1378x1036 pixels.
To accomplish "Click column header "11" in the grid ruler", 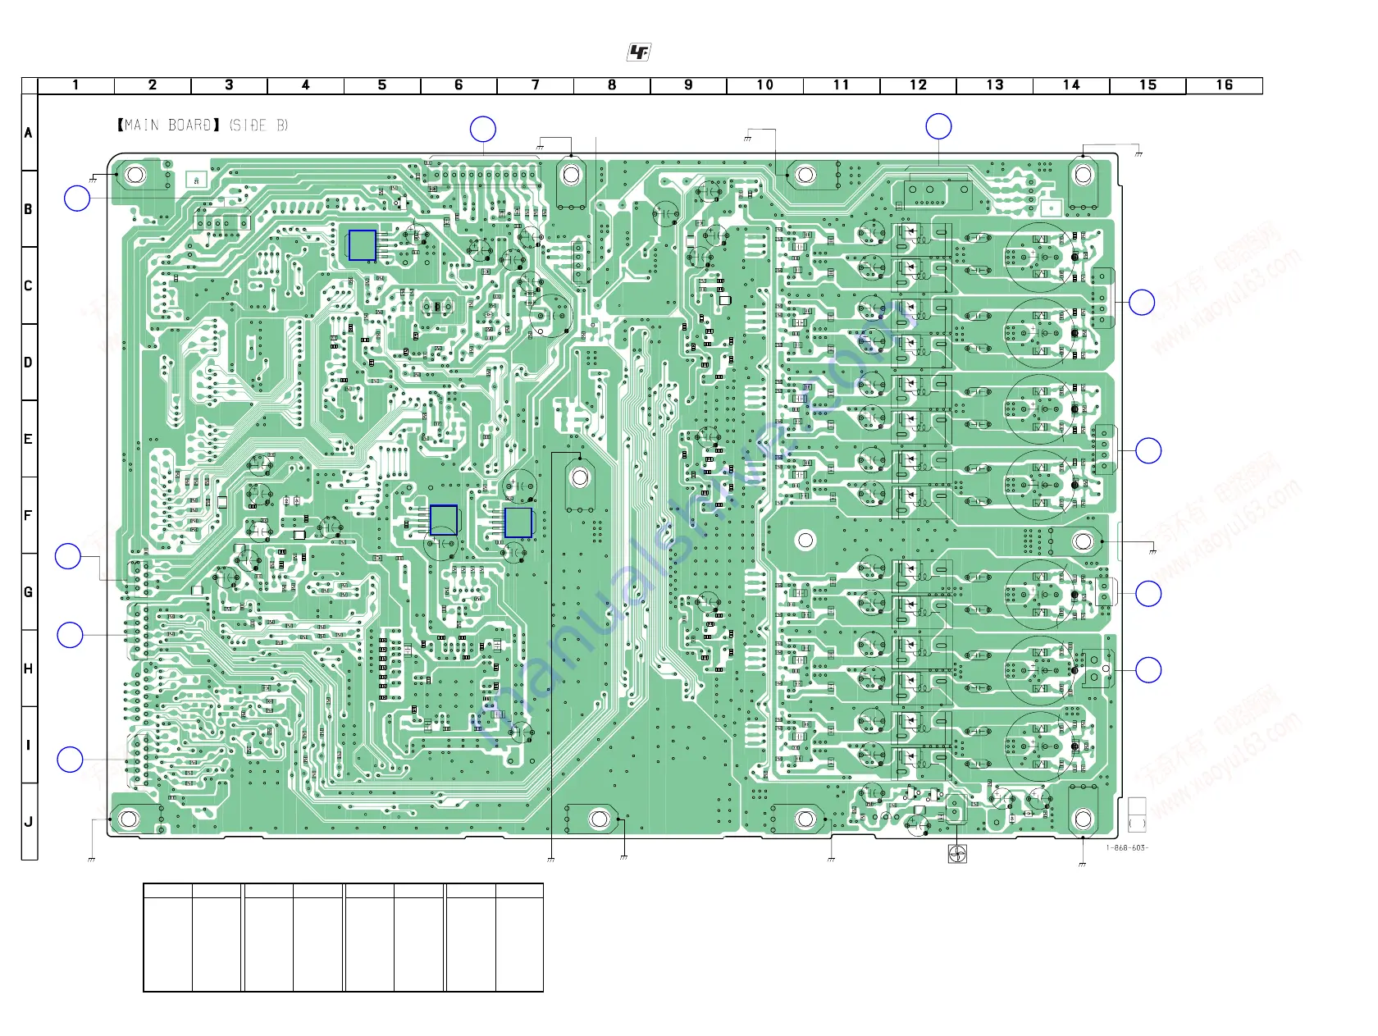I will (x=842, y=85).
